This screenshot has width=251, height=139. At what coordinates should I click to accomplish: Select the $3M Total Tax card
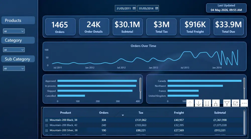pos(161,27)
